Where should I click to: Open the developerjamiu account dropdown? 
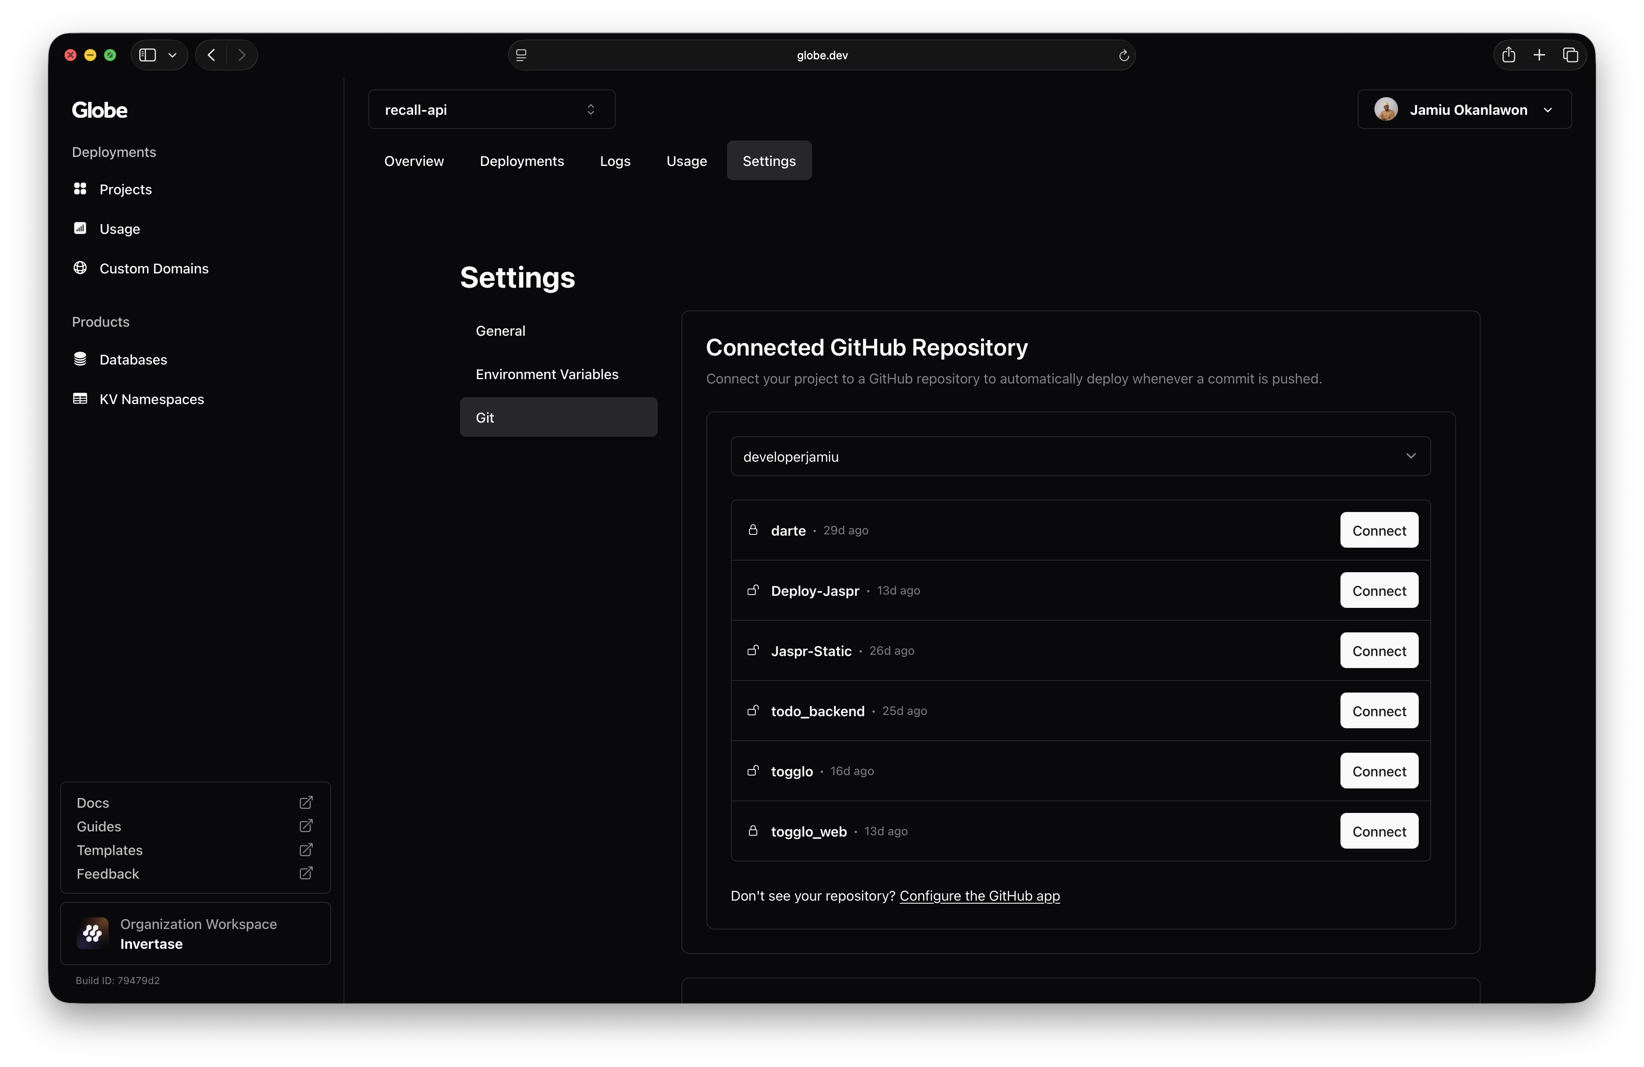(x=1080, y=457)
